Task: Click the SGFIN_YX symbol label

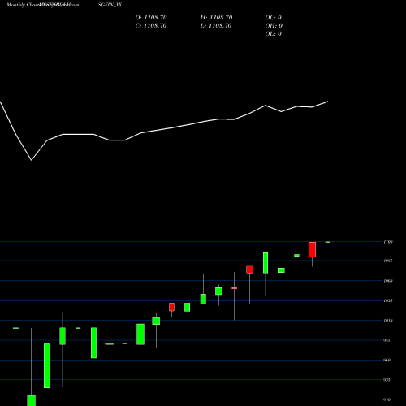Action: pos(110,5)
